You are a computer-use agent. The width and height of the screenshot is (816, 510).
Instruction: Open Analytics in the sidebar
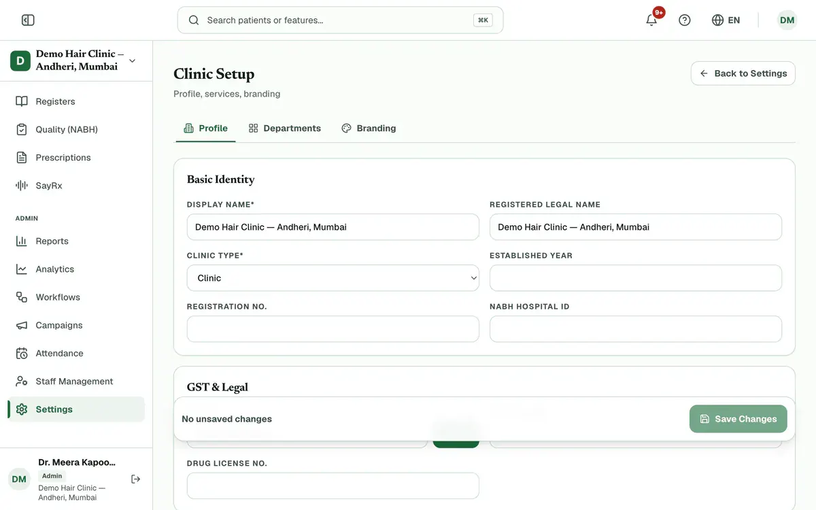(x=76, y=269)
